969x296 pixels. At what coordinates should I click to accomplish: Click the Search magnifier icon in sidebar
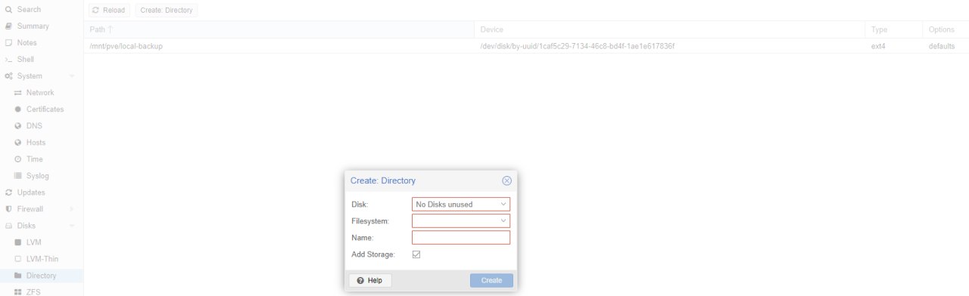point(8,10)
